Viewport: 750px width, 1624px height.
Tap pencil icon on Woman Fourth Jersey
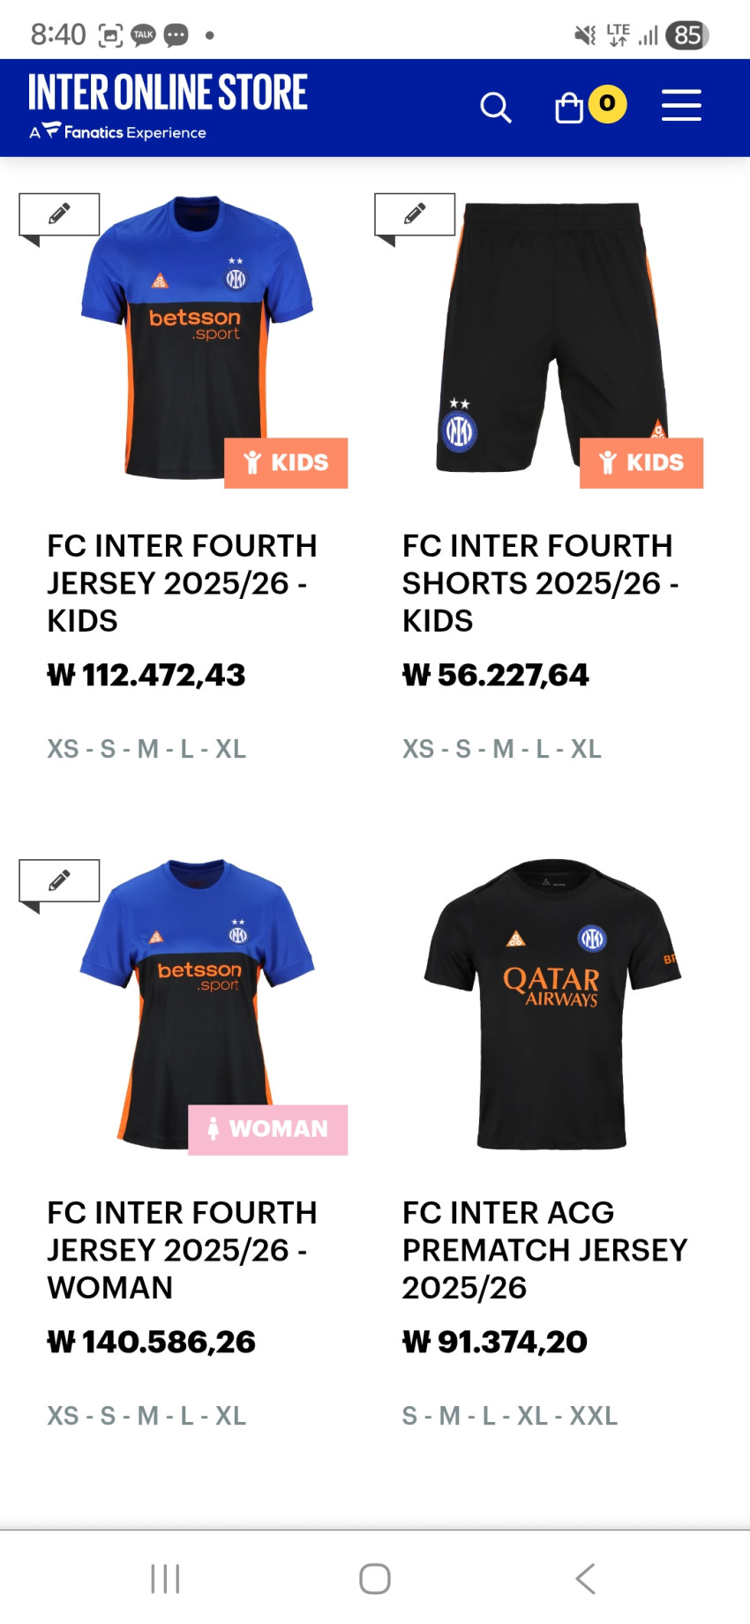point(59,880)
